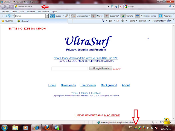This screenshot has width=175, height=131.
Task: Open Windows Media Player from taskbar
Action: (25, 128)
